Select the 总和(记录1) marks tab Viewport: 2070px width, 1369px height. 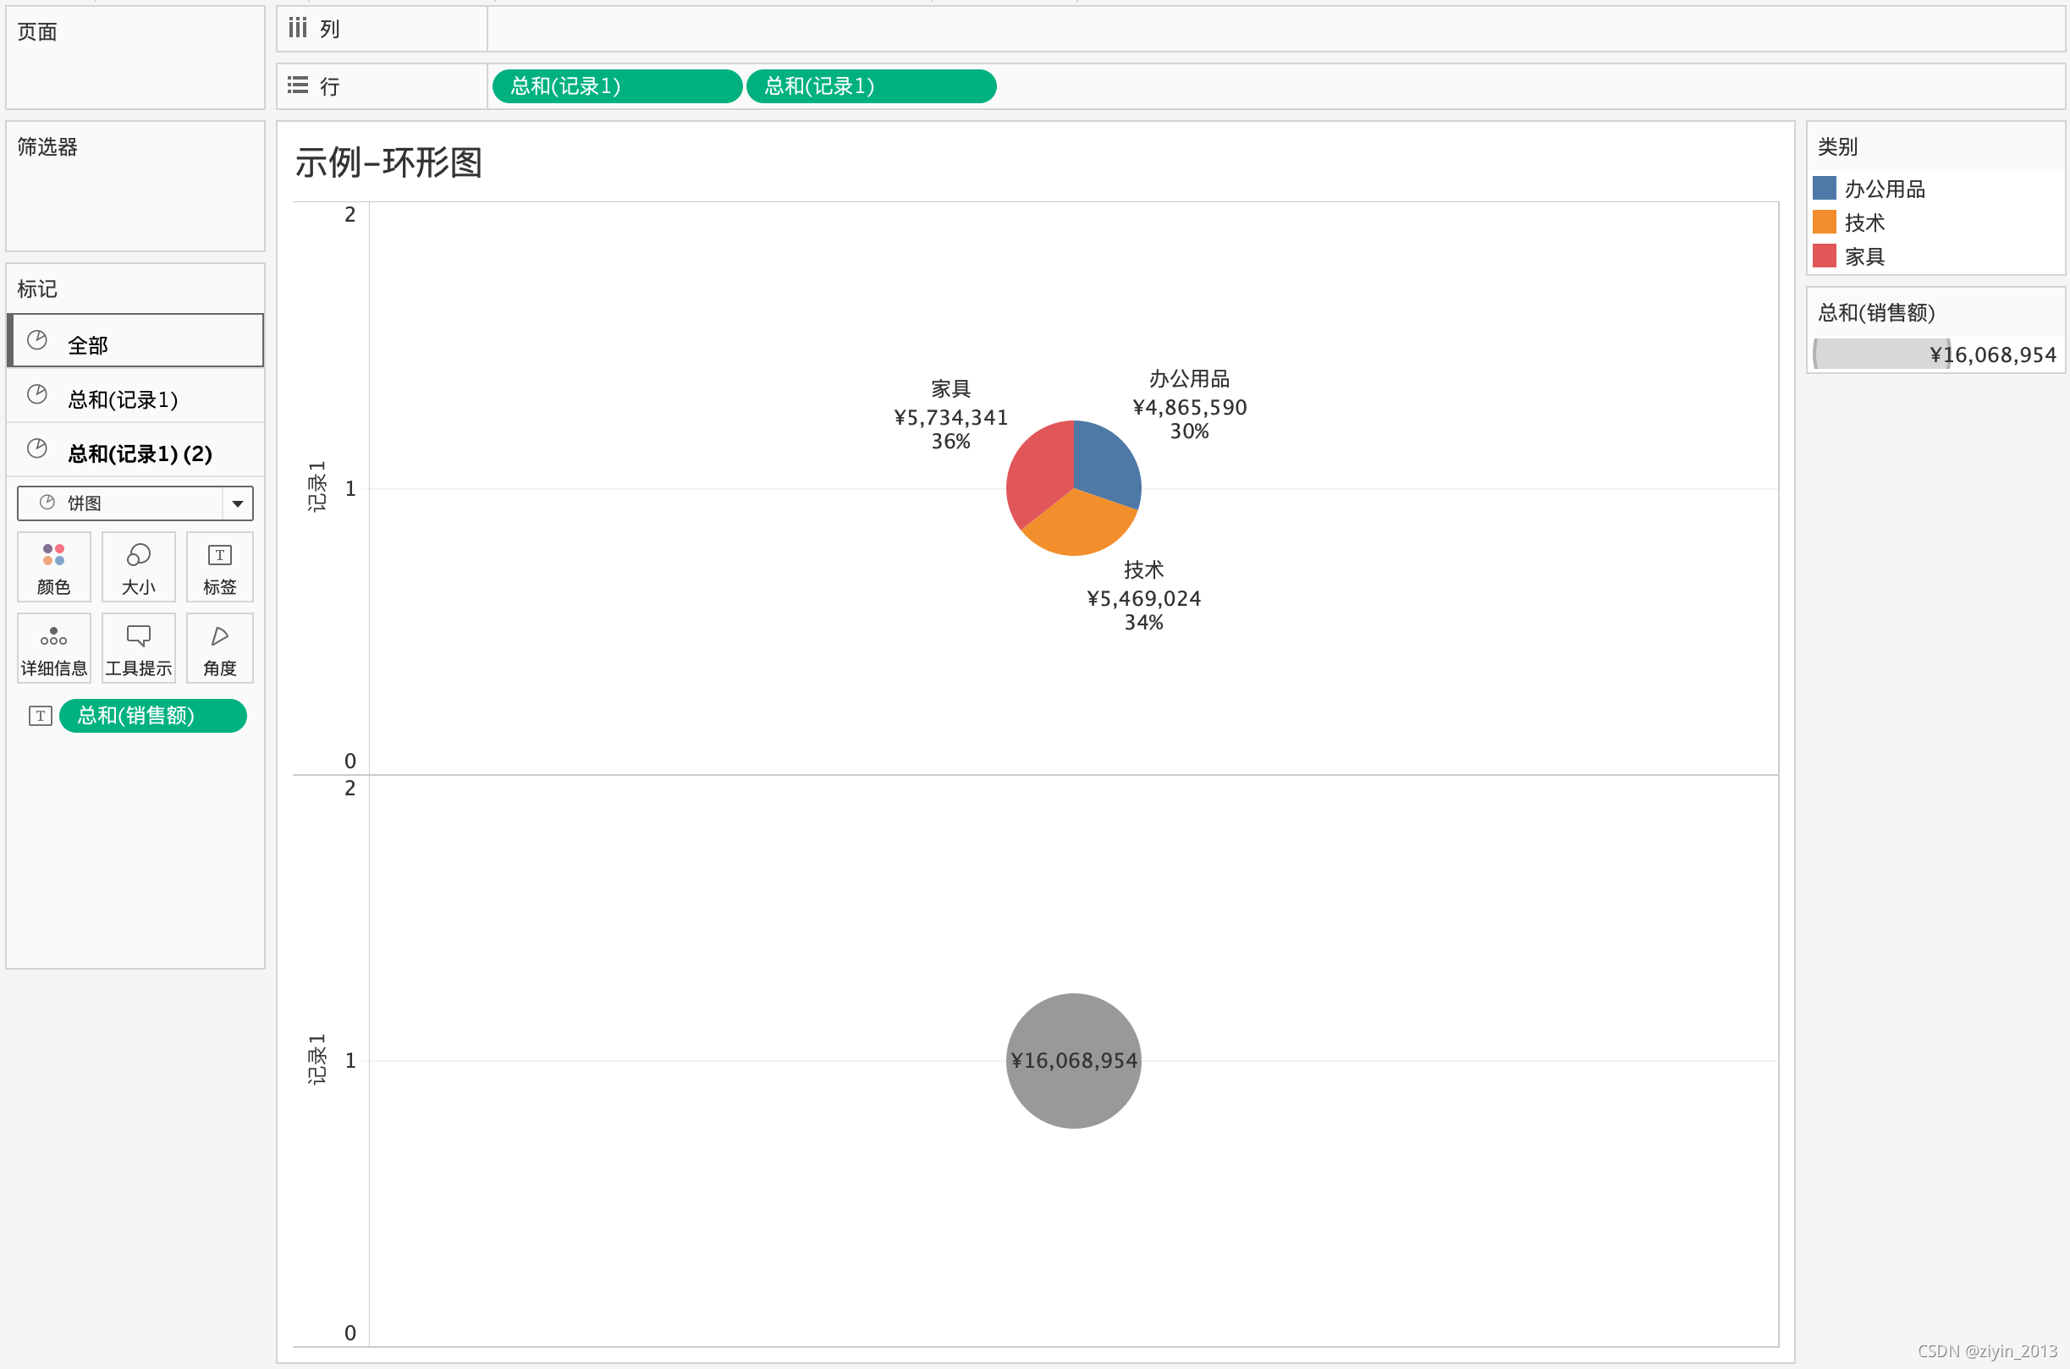135,399
